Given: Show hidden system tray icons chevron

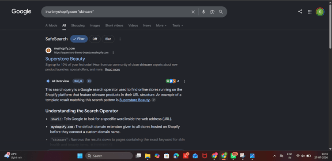Looking at the screenshot, I should (275, 156).
